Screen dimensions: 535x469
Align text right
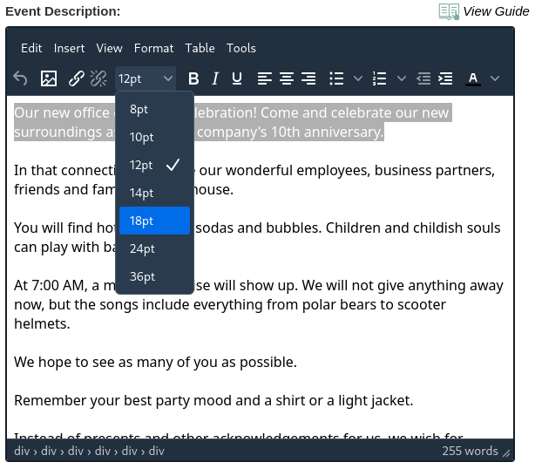click(x=308, y=78)
